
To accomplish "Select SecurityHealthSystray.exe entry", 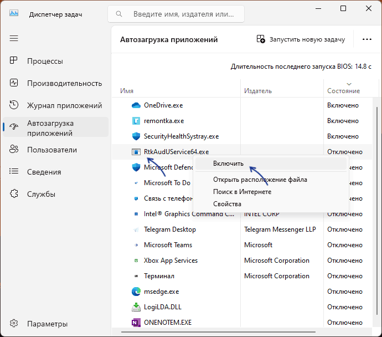I will point(181,136).
